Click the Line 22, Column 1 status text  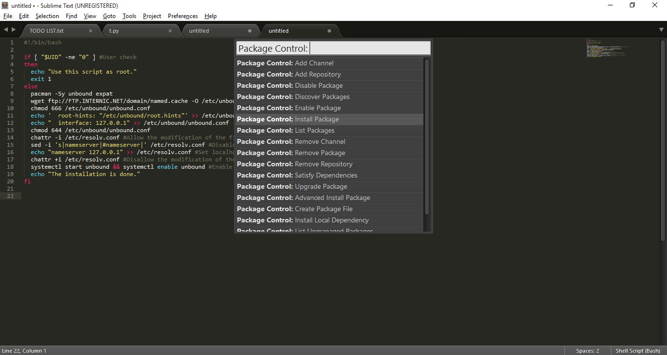(x=24, y=351)
